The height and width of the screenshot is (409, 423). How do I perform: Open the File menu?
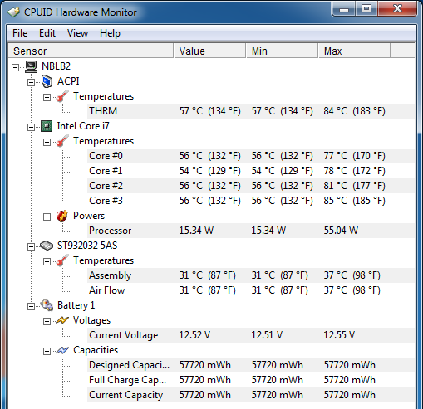(20, 33)
